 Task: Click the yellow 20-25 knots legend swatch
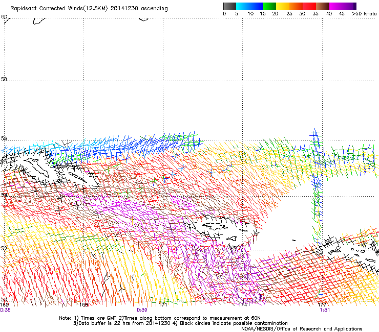[x=283, y=6]
